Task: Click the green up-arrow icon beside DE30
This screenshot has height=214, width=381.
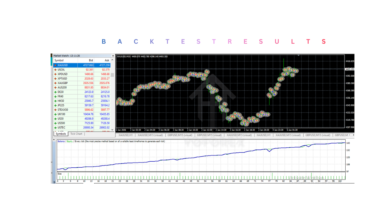Action: [55, 92]
